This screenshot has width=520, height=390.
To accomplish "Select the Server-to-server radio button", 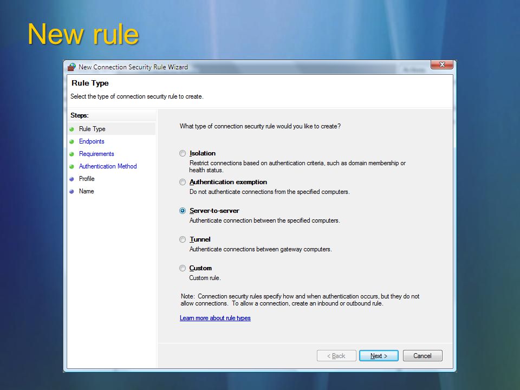I will coord(183,211).
